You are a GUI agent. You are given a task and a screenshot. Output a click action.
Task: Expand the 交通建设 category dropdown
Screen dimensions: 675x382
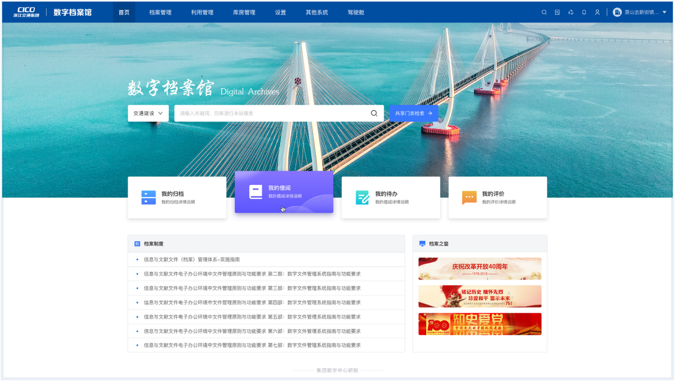tap(148, 113)
